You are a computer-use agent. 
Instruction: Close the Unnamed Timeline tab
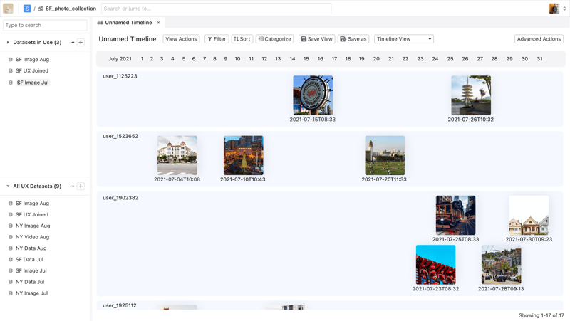(158, 23)
